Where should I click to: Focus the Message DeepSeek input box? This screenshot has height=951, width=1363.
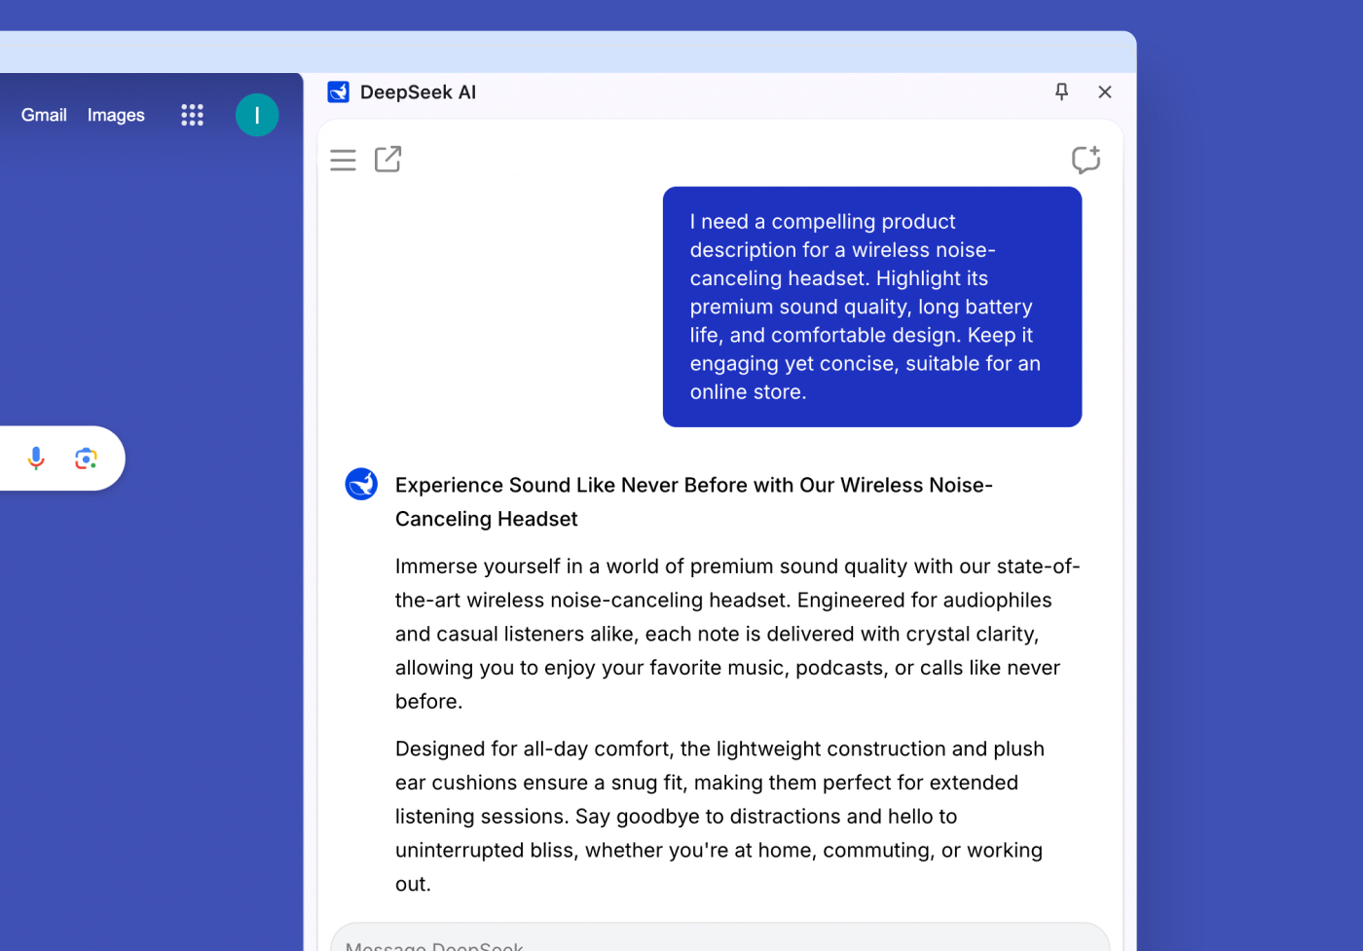(x=720, y=939)
